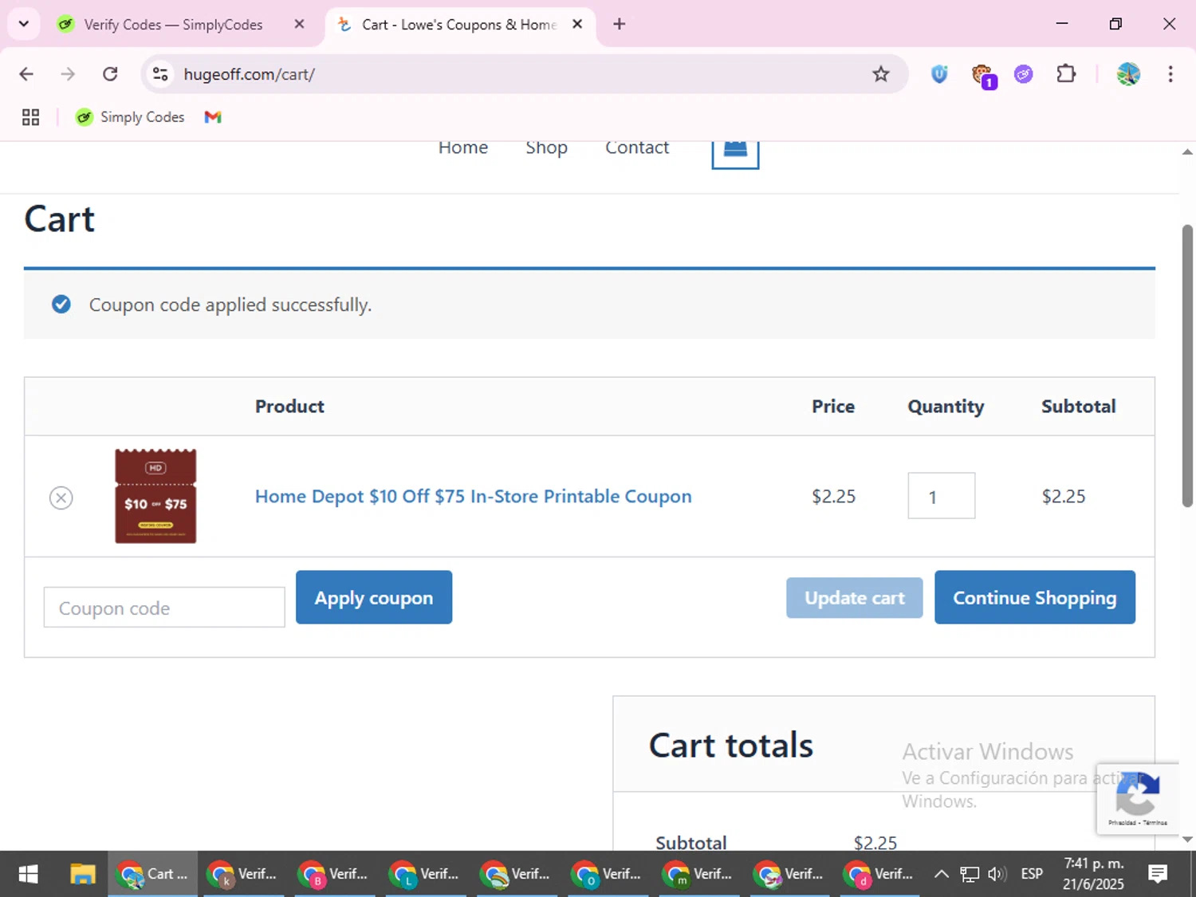
Task: Click the Apply coupon button
Action: coord(374,597)
